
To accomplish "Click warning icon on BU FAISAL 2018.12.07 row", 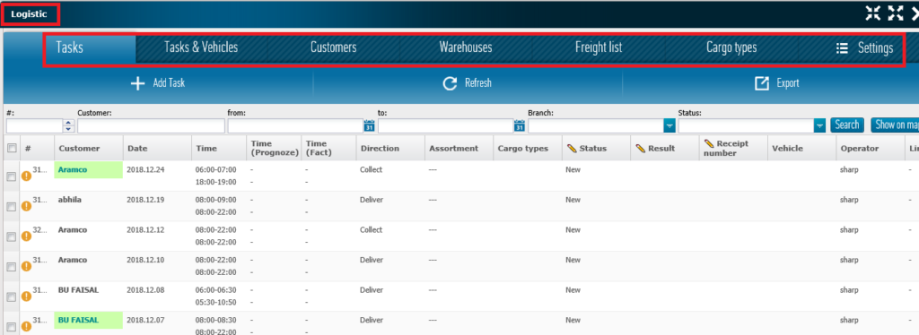I will [26, 326].
